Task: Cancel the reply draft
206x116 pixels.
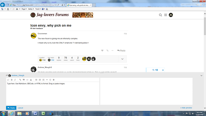Action: pos(20,108)
